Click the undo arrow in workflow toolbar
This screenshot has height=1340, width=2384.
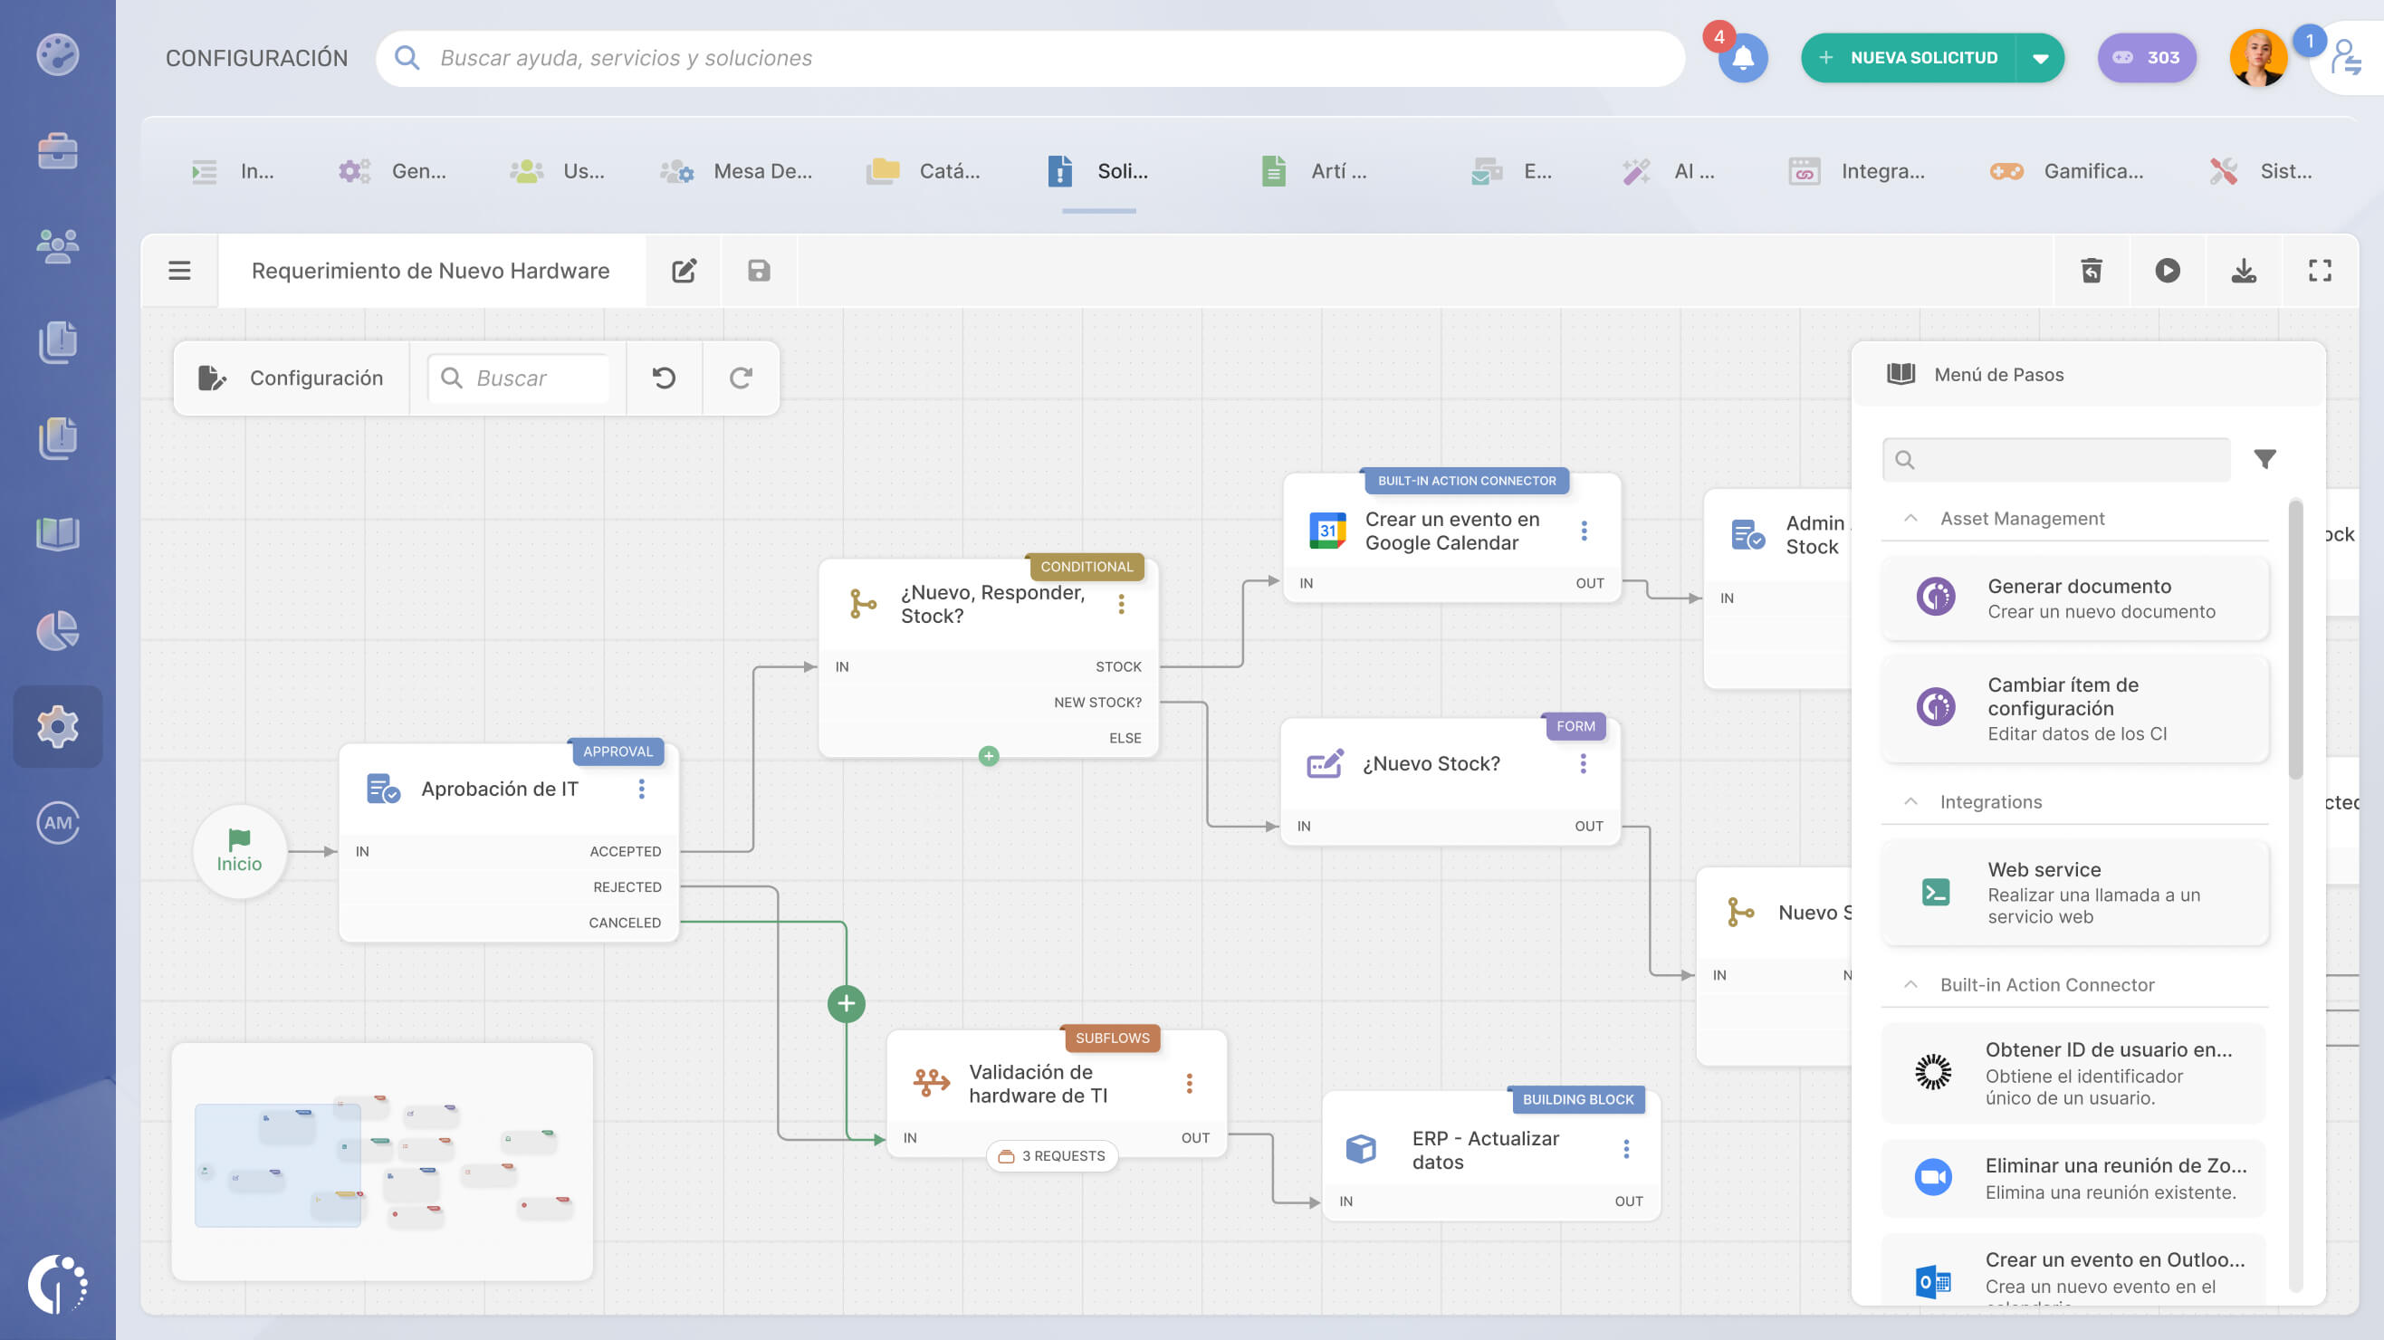[x=664, y=378]
